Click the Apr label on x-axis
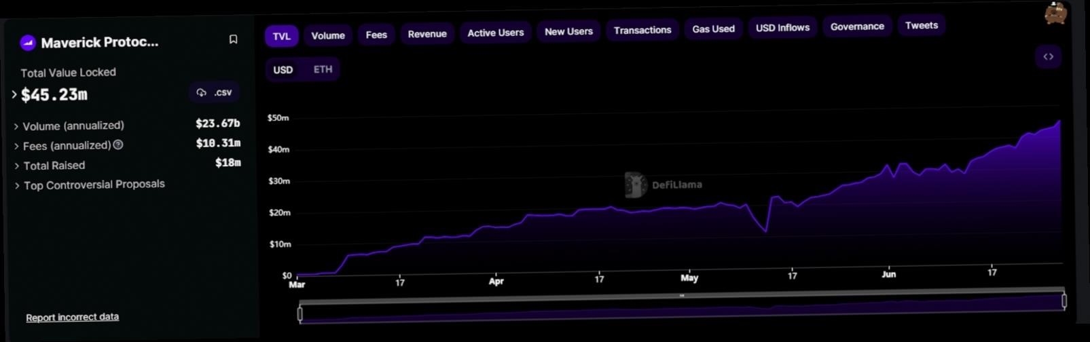Image resolution: width=1090 pixels, height=342 pixels. (496, 281)
